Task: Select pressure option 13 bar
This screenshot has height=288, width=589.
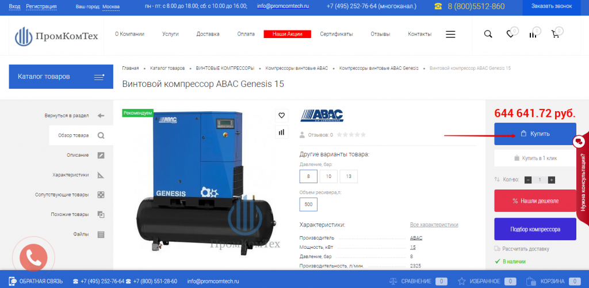Action: coord(349,176)
